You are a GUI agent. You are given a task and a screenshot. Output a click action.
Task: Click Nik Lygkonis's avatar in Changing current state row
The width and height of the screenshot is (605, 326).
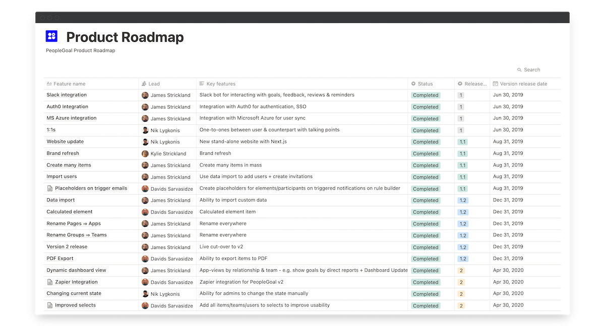pos(145,294)
